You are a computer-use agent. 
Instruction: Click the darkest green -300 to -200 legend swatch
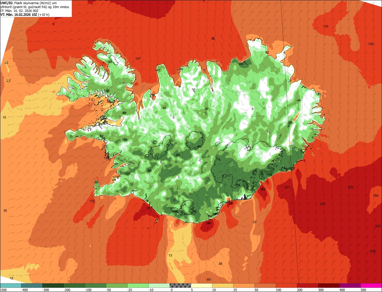(53, 285)
